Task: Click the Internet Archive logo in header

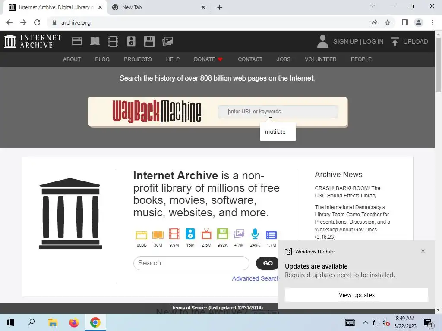Action: pyautogui.click(x=33, y=41)
